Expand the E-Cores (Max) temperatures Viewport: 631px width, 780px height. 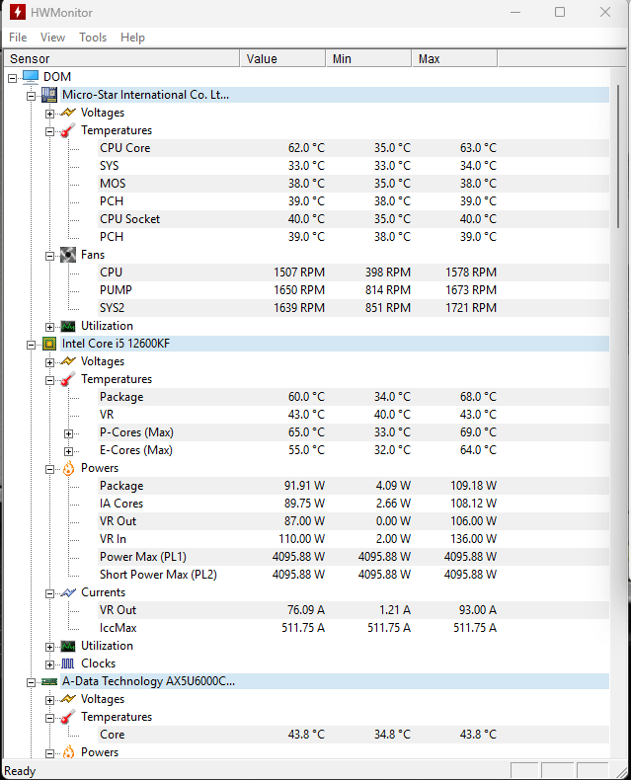click(x=68, y=450)
